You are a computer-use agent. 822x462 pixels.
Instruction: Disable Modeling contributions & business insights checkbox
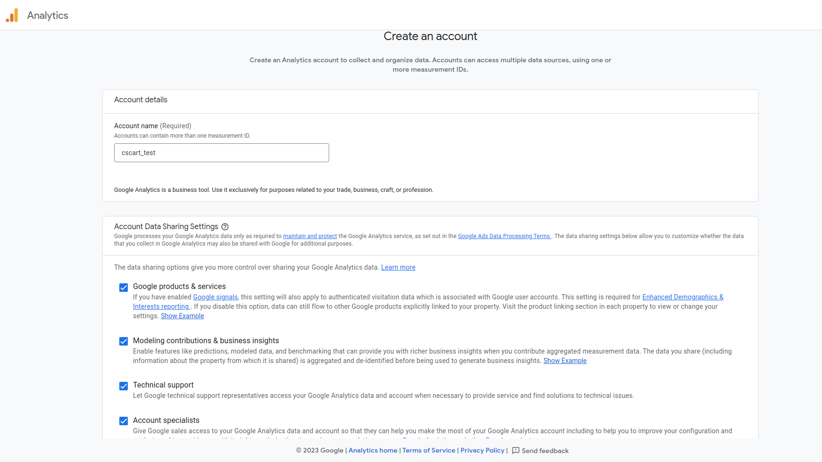pyautogui.click(x=124, y=341)
